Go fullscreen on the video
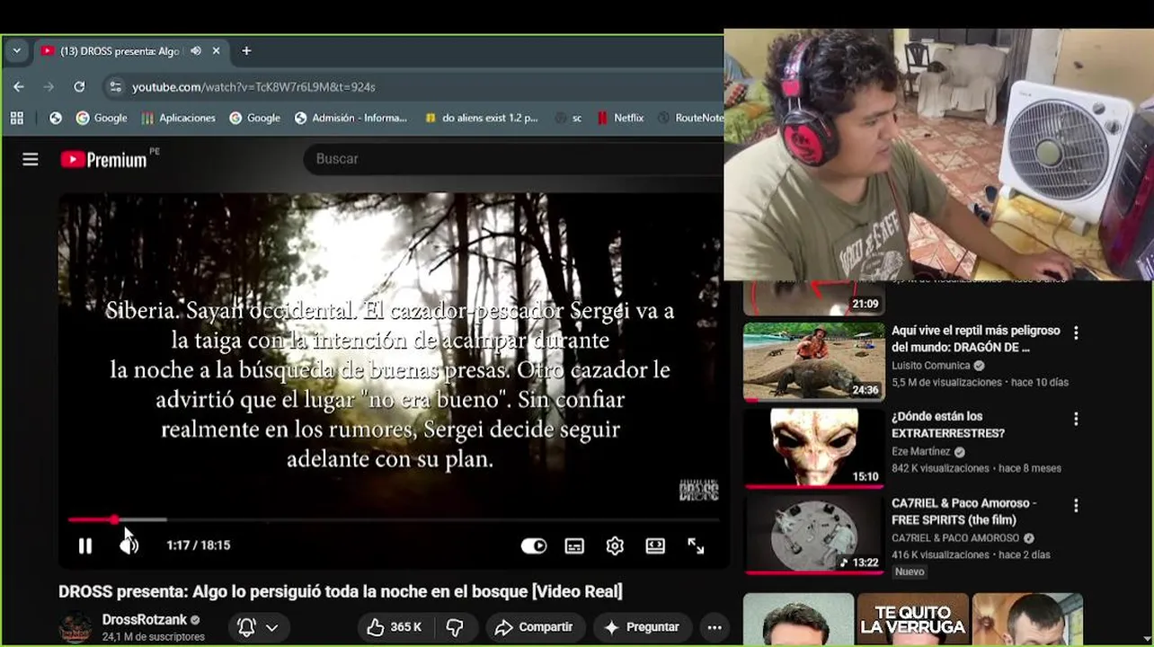 click(696, 545)
